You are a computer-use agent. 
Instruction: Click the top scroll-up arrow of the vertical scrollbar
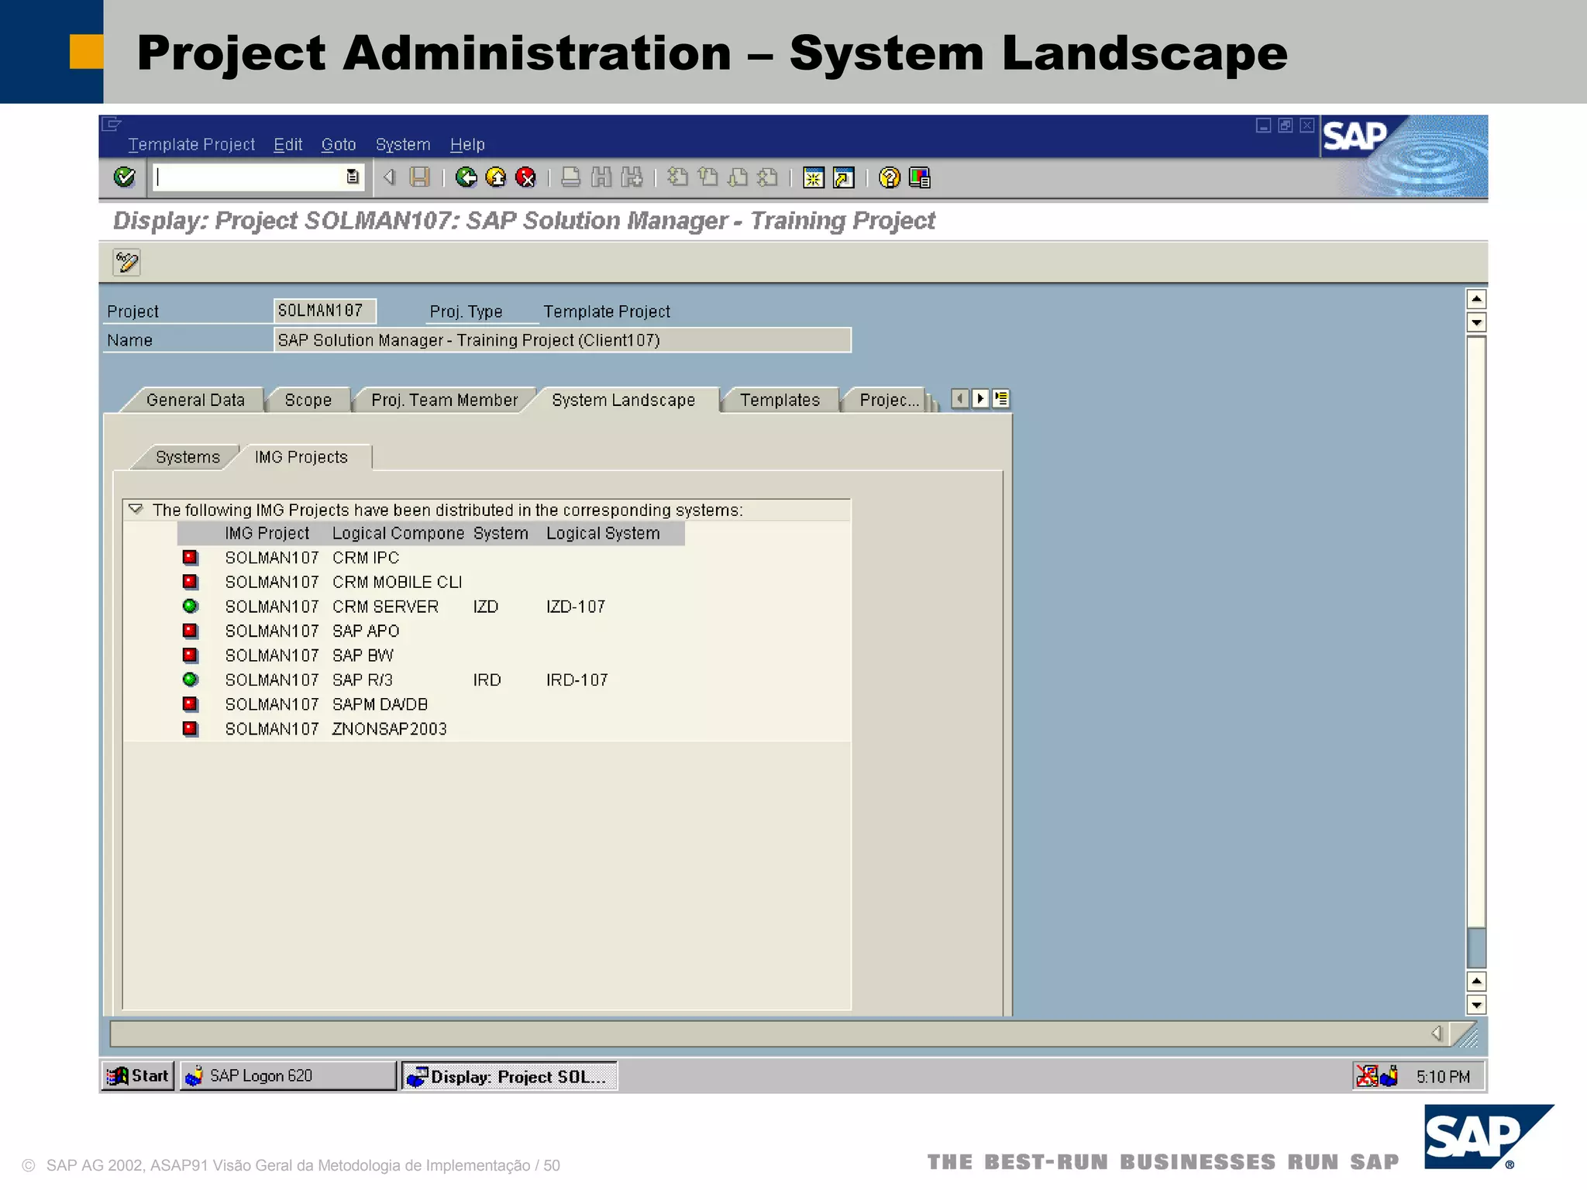tap(1476, 299)
